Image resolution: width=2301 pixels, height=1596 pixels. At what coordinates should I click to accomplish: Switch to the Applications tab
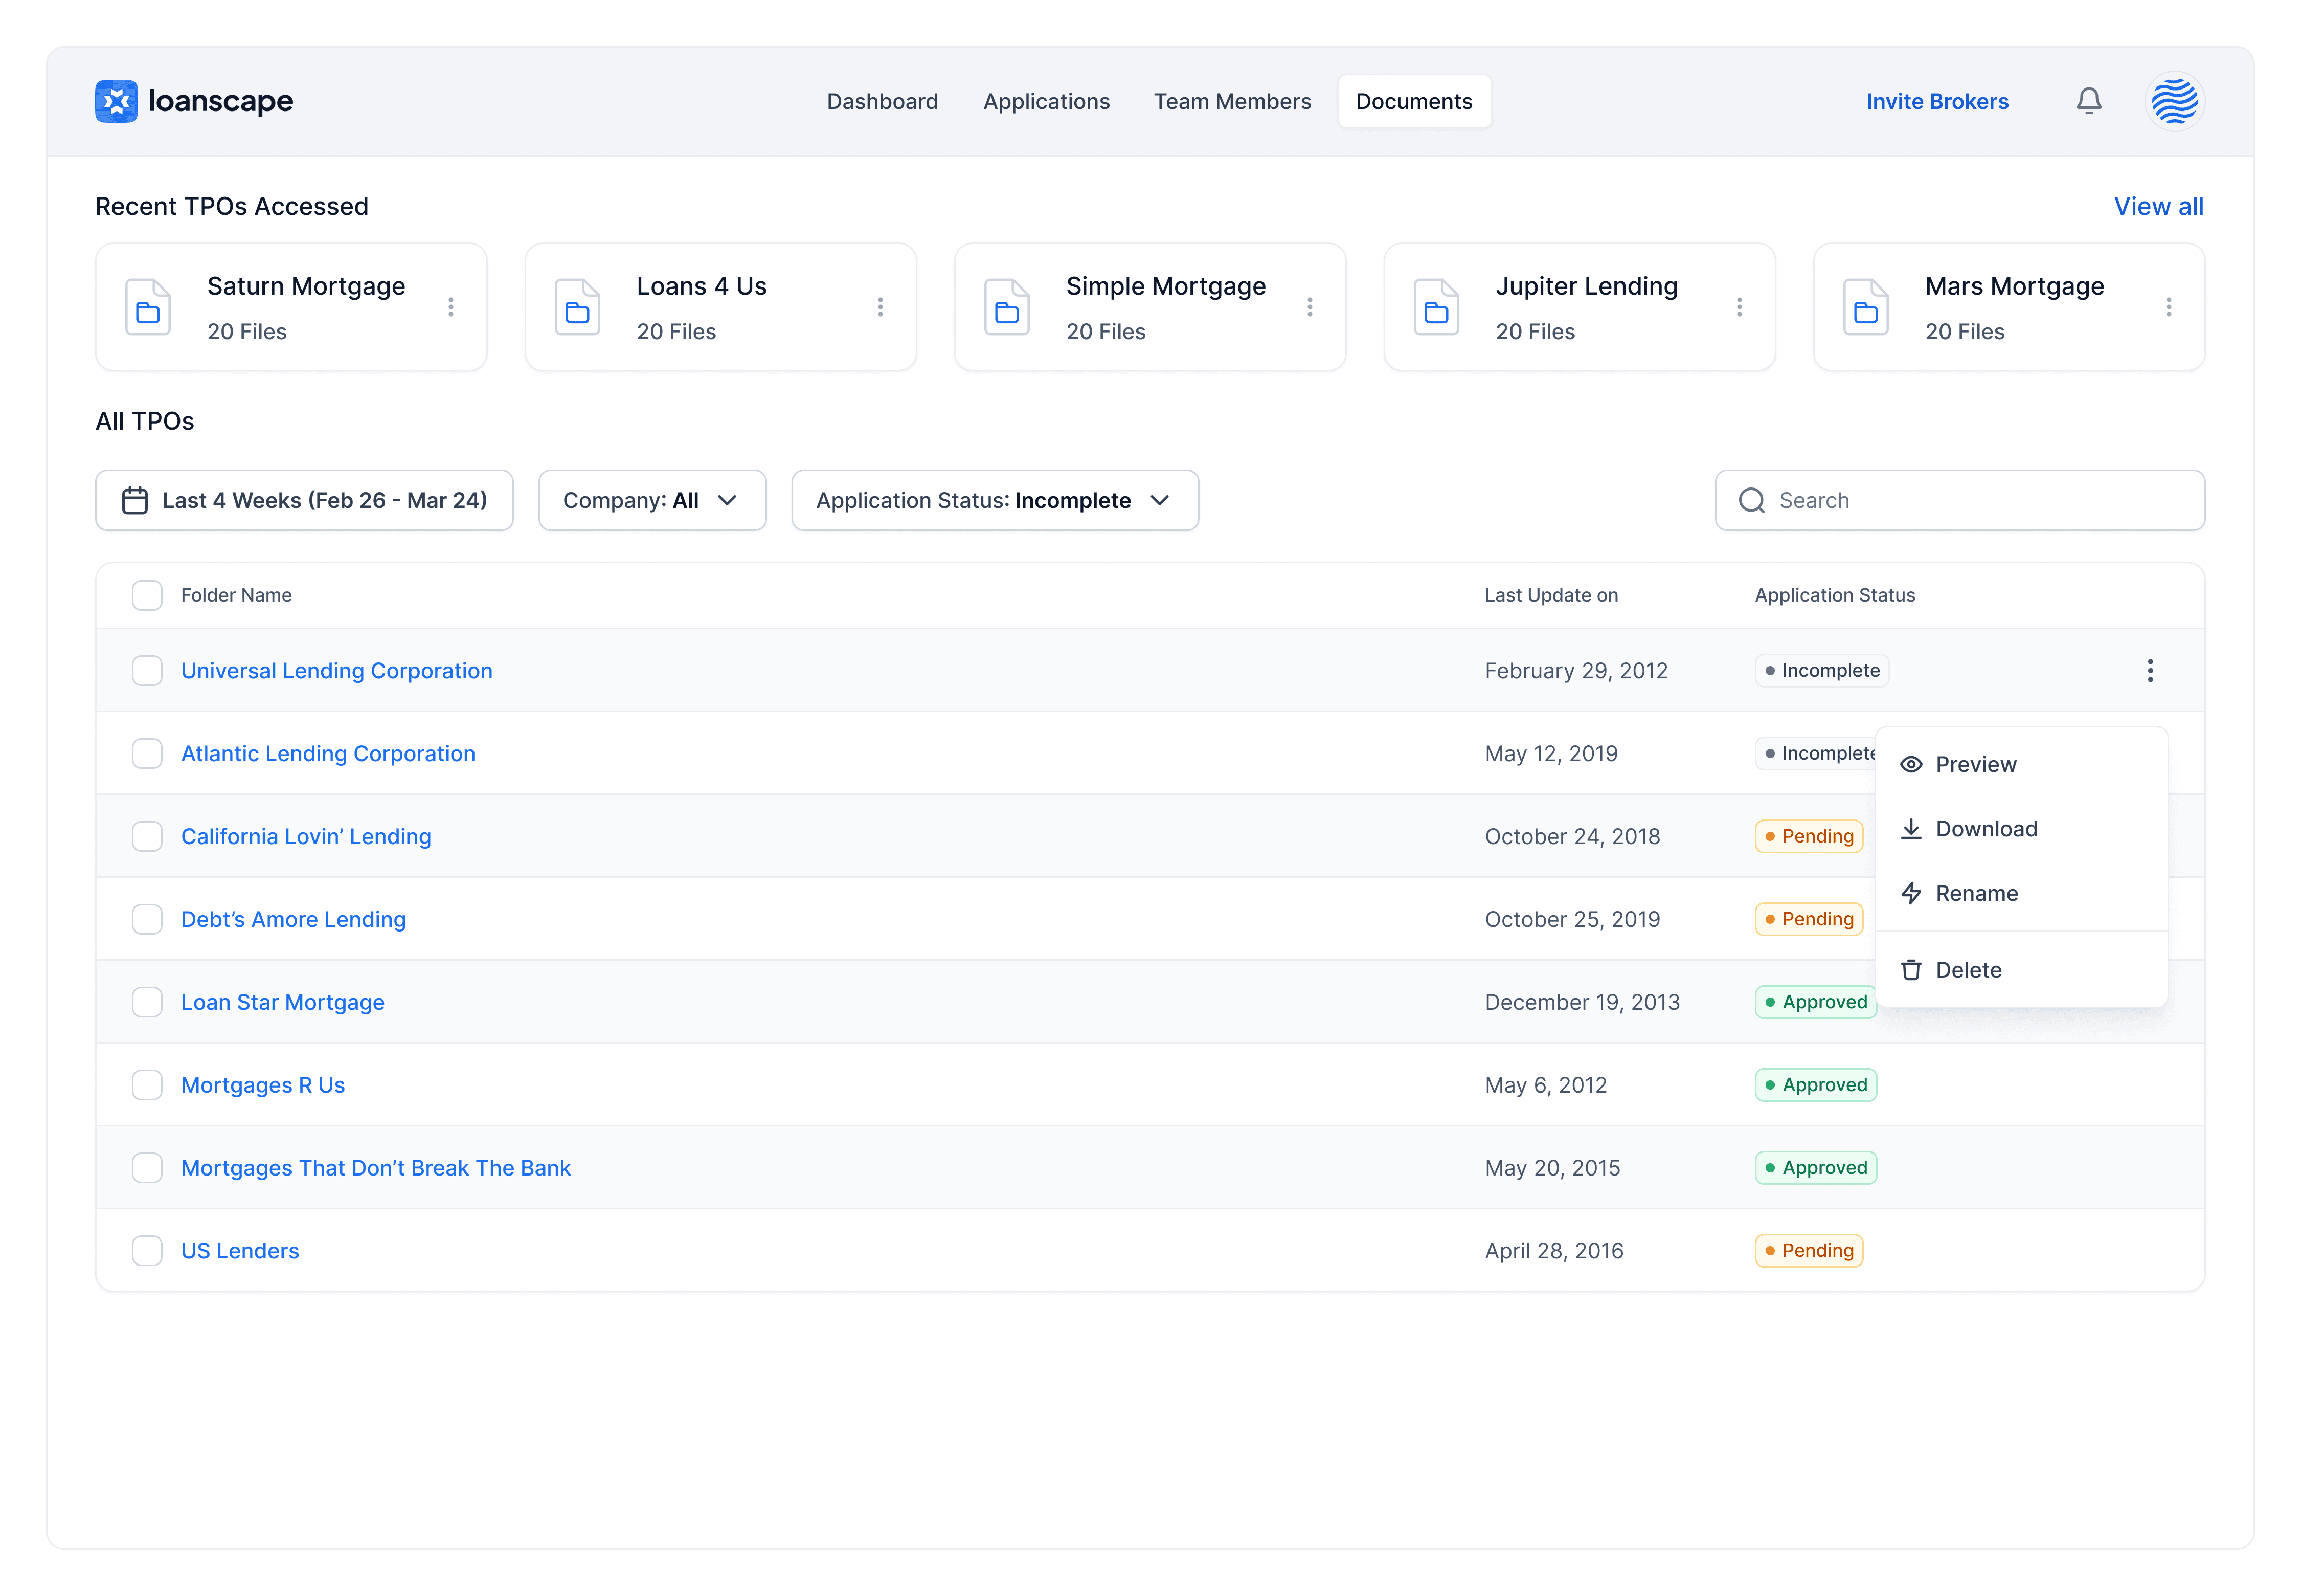click(x=1046, y=101)
